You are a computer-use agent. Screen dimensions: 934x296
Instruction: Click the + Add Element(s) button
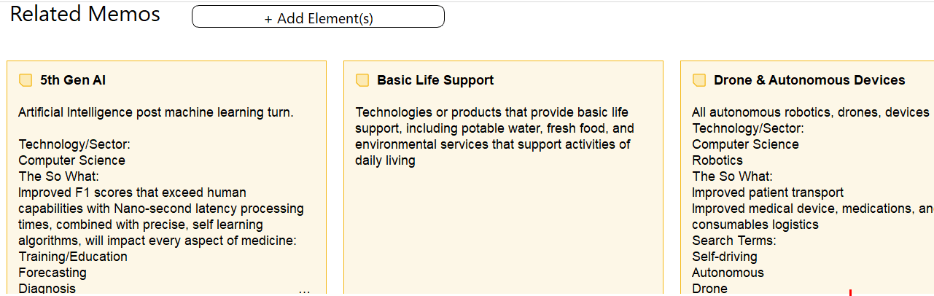[318, 17]
